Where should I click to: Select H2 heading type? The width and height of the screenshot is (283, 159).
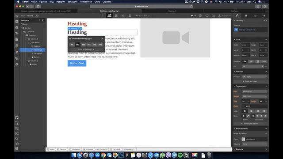[78, 45]
